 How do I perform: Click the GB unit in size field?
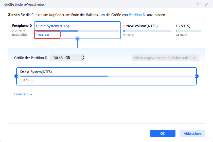(68, 58)
